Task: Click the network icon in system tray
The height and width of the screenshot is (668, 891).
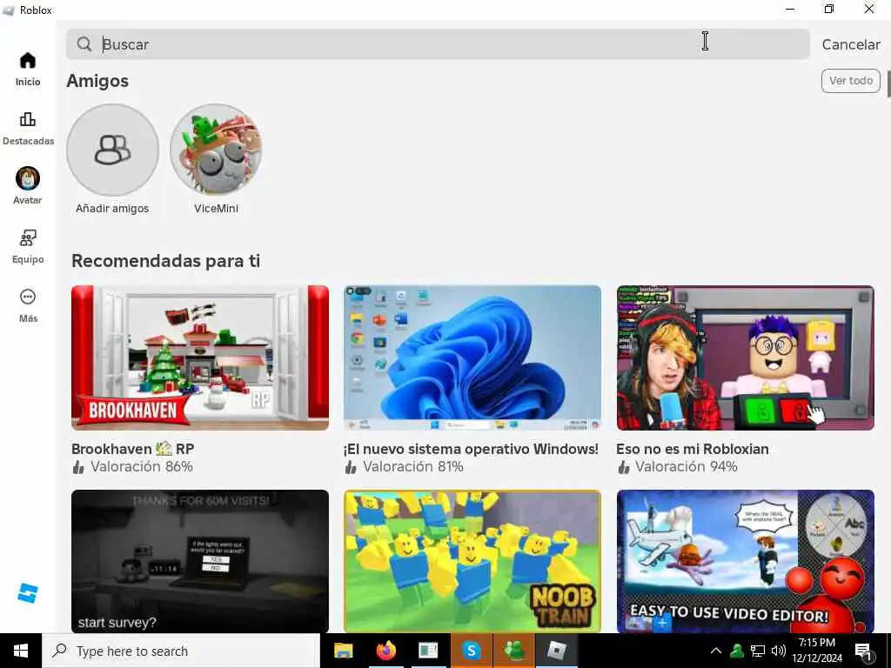Action: [x=758, y=651]
